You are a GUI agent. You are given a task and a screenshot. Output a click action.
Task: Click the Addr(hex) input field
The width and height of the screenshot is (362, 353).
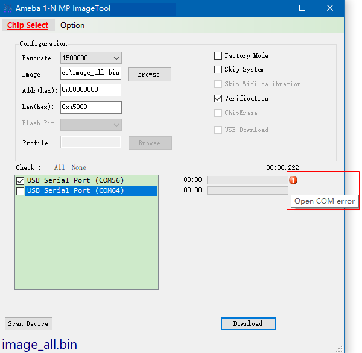pos(91,90)
